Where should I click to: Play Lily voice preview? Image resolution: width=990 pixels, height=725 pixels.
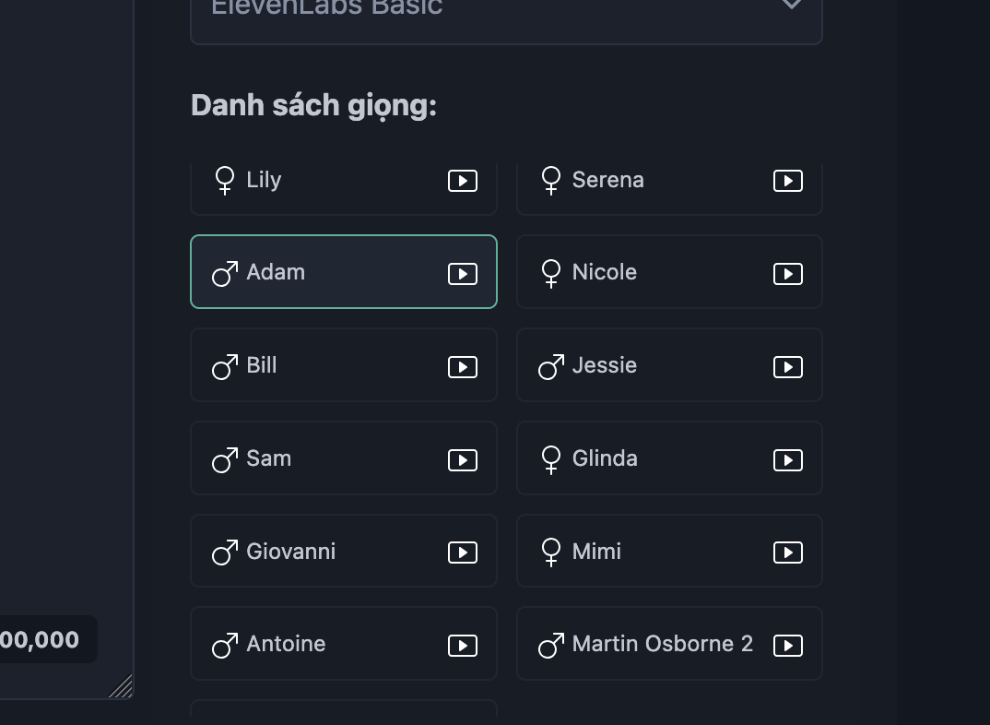click(463, 181)
